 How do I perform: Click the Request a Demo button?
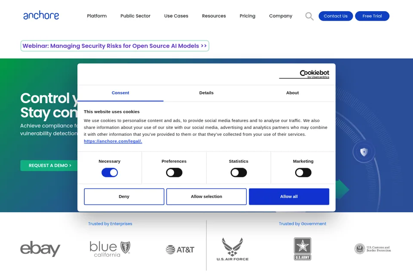click(x=50, y=165)
